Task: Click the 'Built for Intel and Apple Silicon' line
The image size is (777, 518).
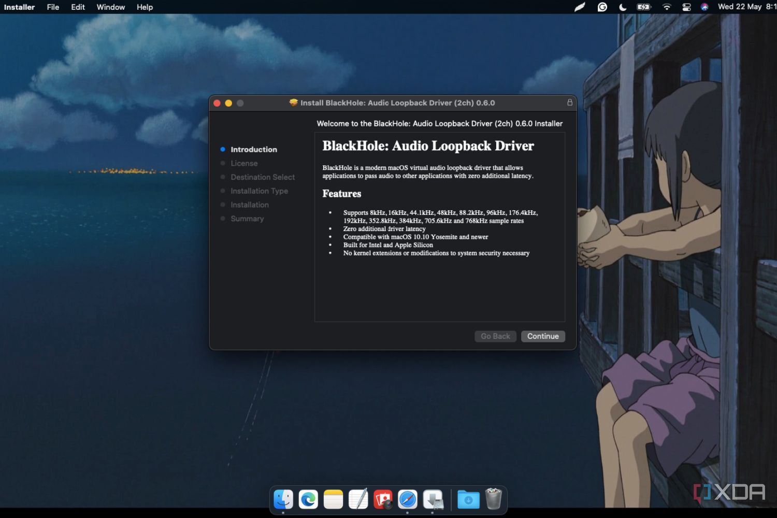Action: coord(388,245)
